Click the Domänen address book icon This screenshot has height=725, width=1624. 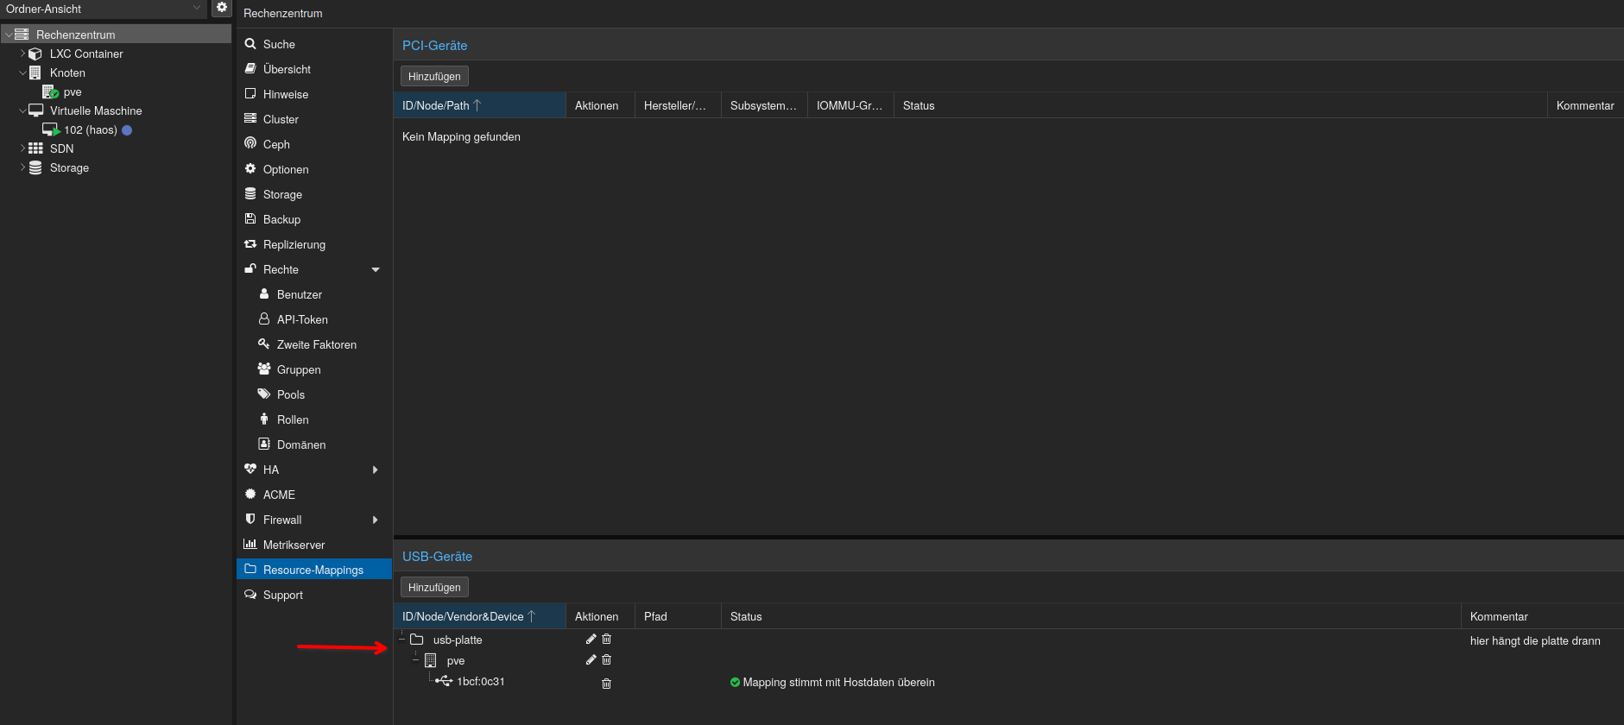[x=264, y=444]
